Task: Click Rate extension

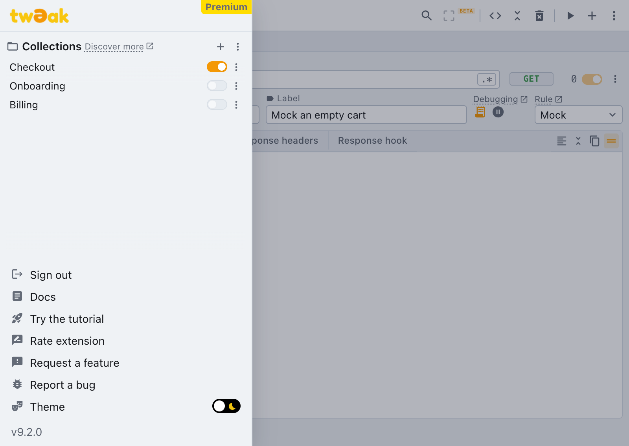Action: 67,341
